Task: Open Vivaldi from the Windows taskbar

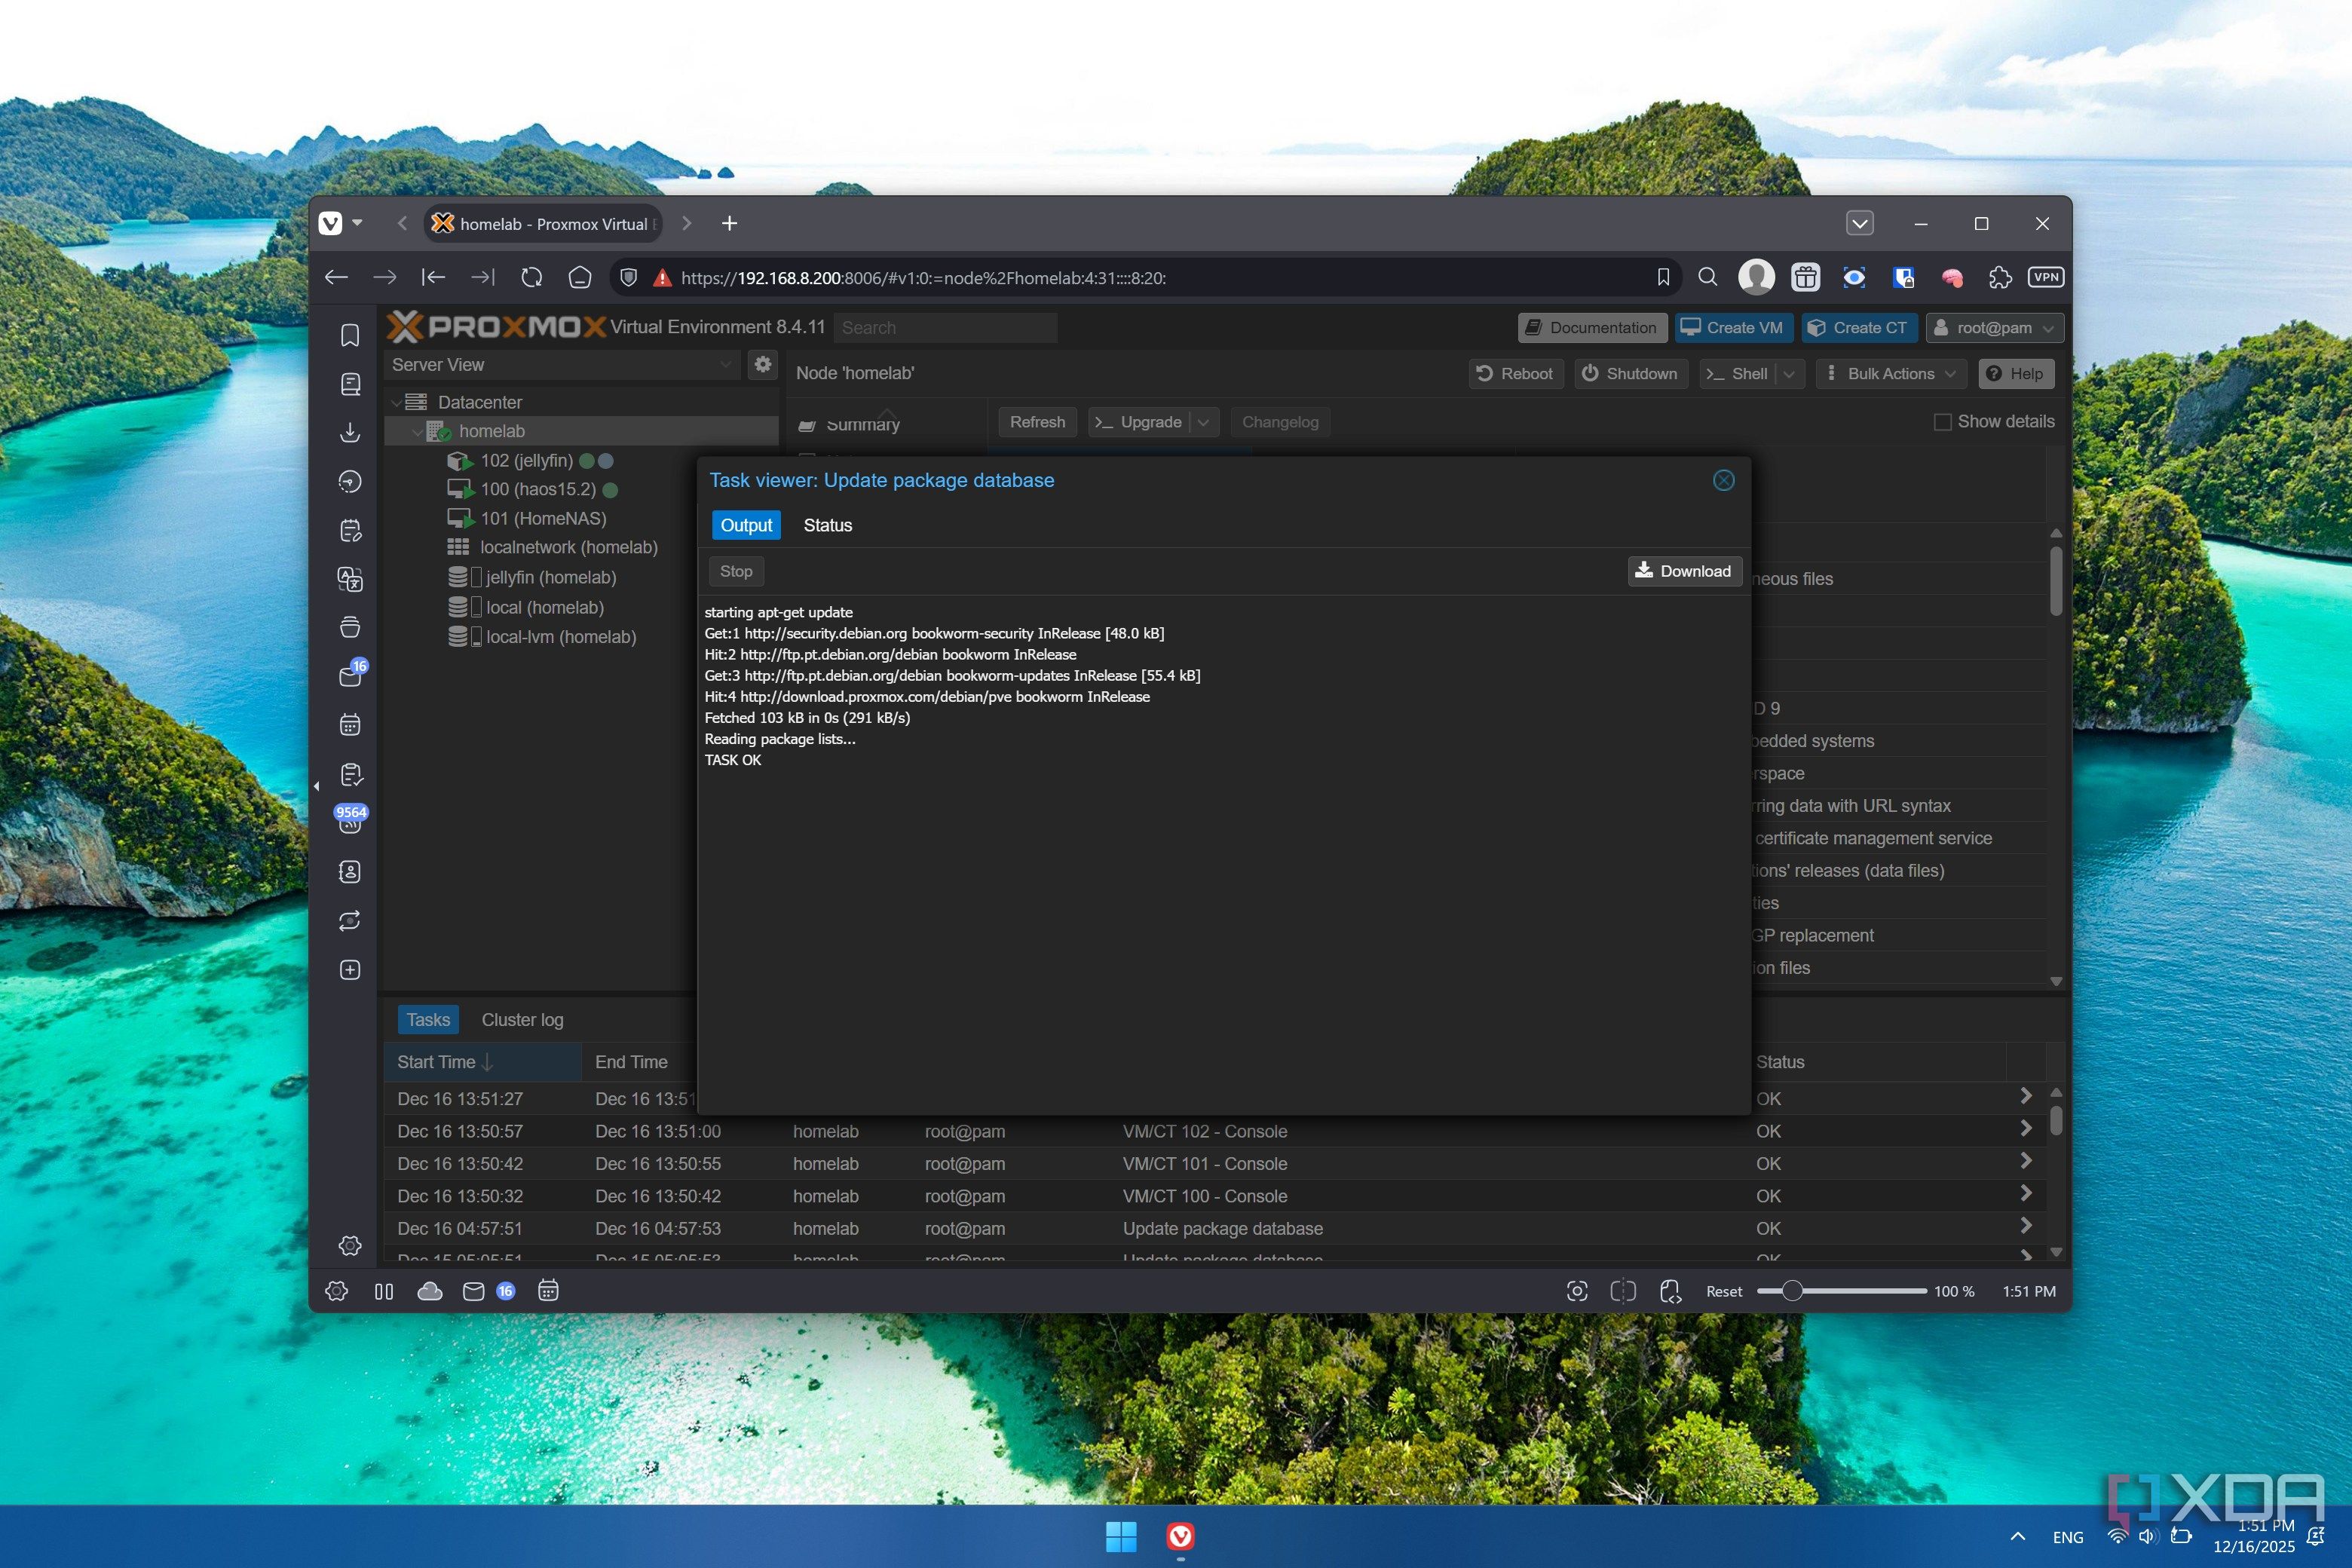Action: coord(1180,1536)
